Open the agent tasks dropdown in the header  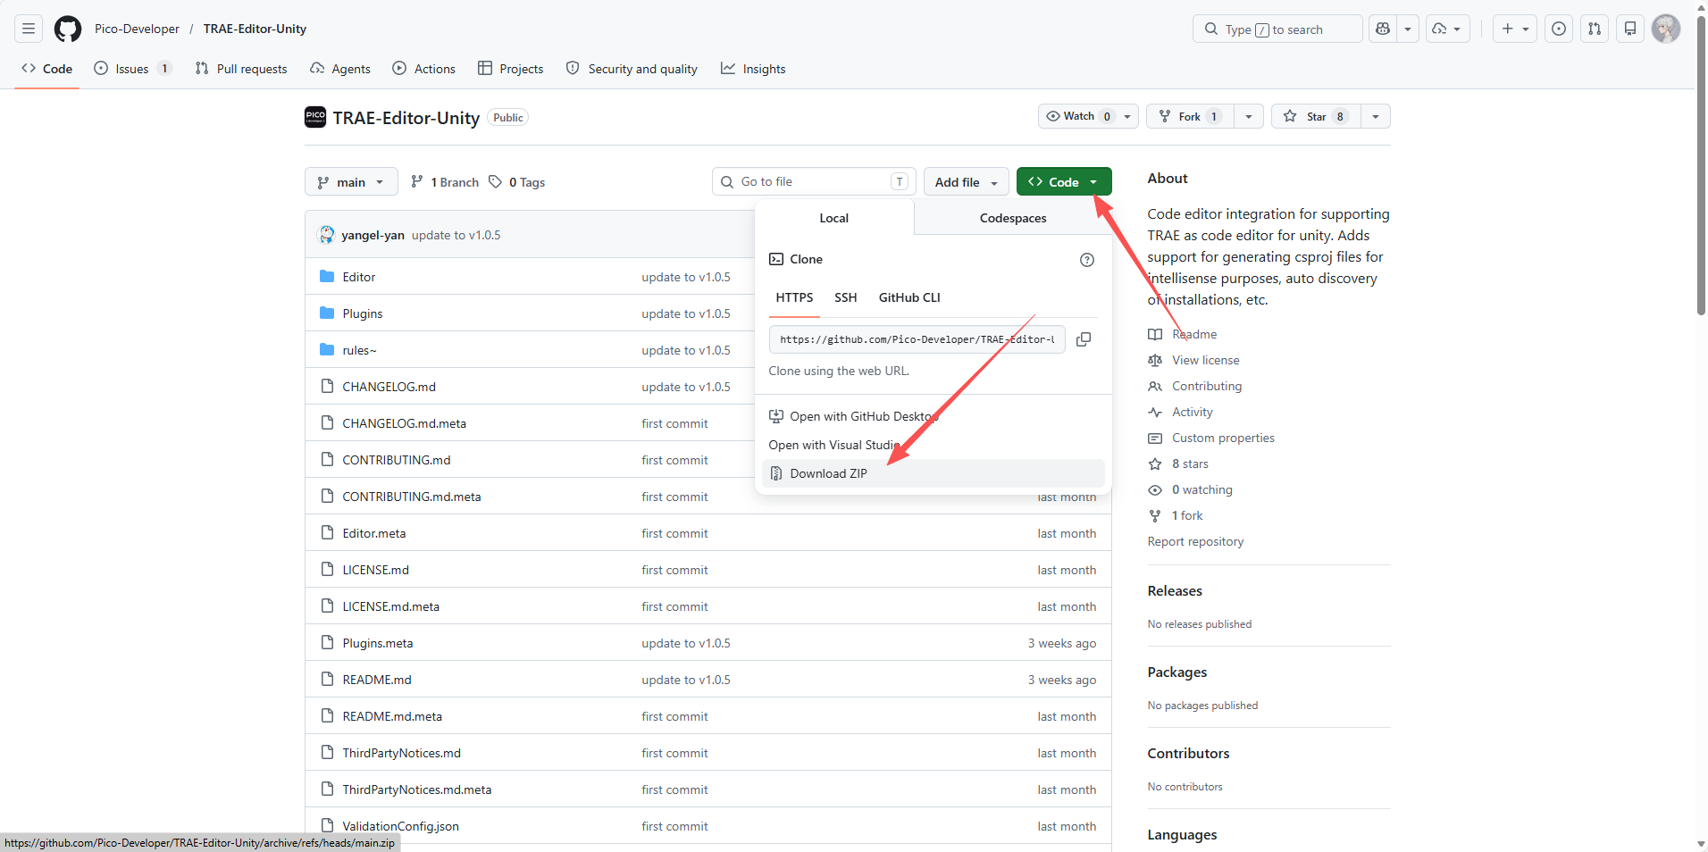[x=1447, y=29]
